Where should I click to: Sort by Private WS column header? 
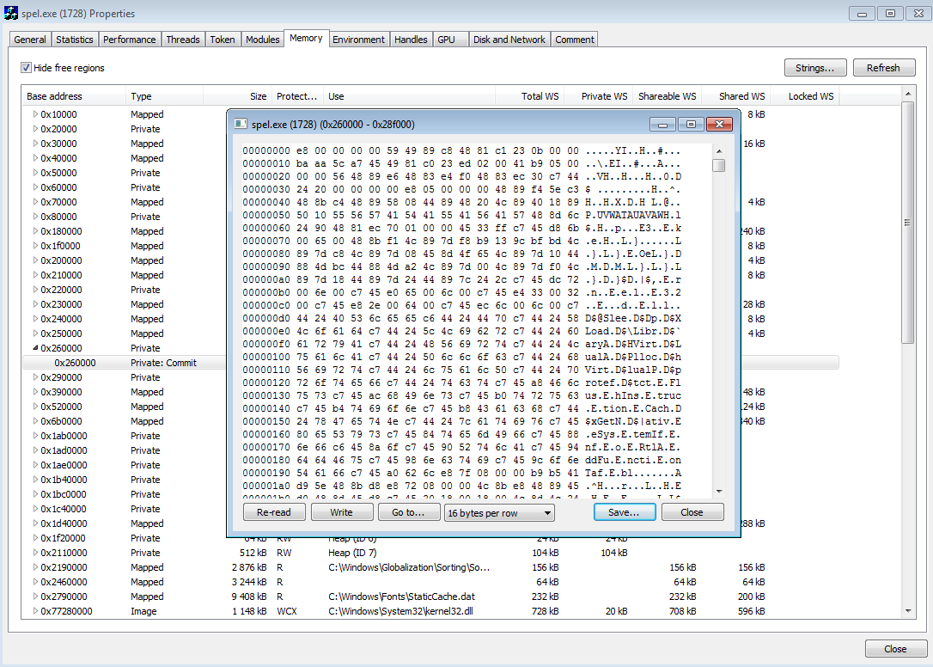[x=598, y=96]
